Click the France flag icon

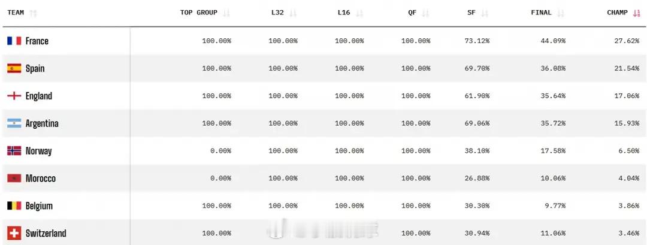[14, 41]
